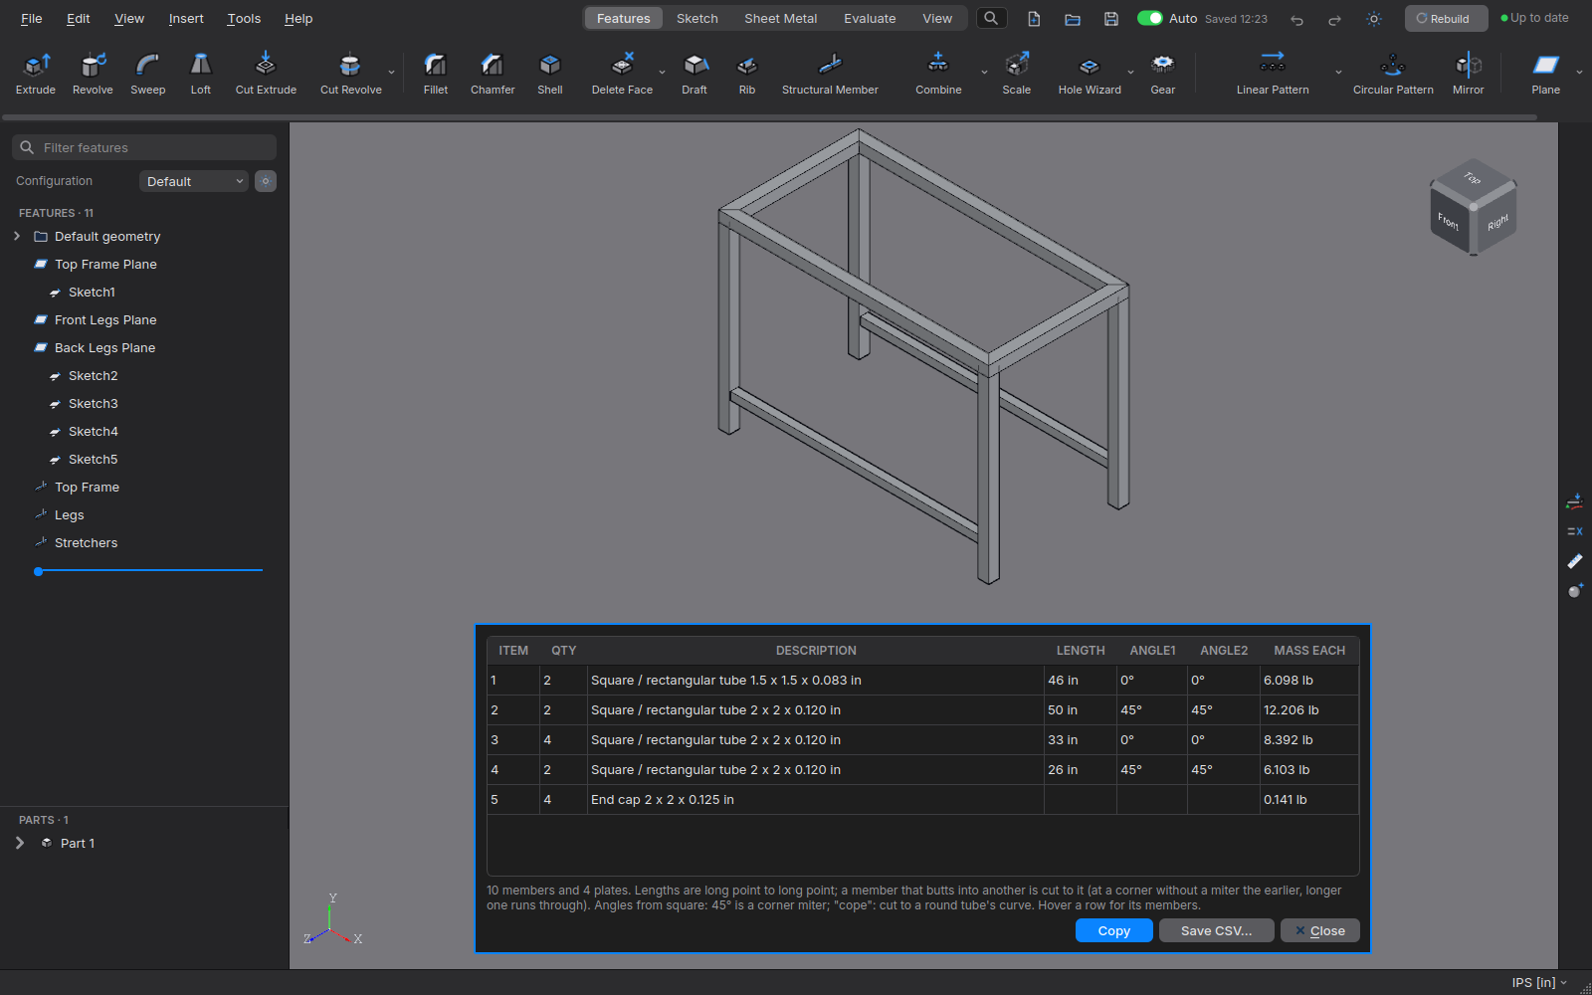The image size is (1592, 995).
Task: Open the Evaluate tab
Action: click(870, 18)
